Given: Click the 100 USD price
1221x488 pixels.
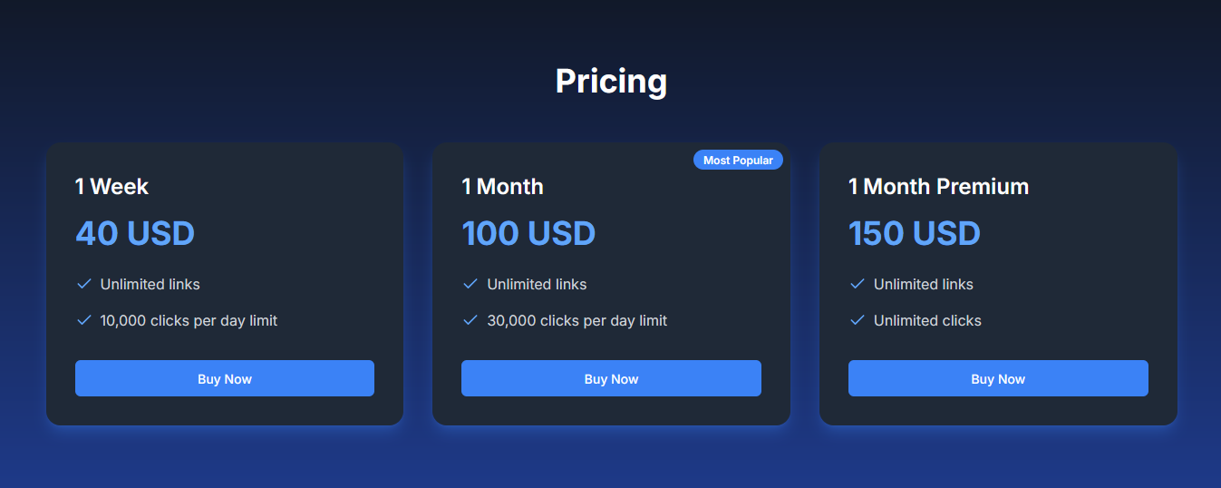Looking at the screenshot, I should 528,234.
